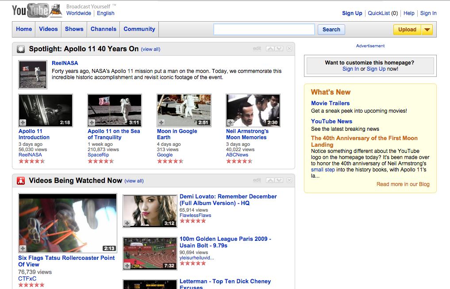
Task: Add Neil Armstrong's Moon Memories to QuickList
Action: point(230,123)
